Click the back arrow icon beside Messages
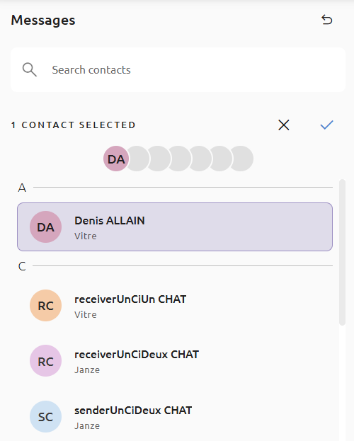This screenshot has height=441, width=354. click(326, 20)
